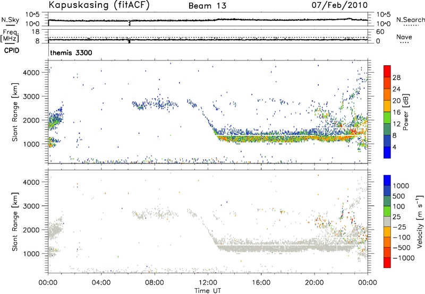Click the "Nave" legend label
The width and height of the screenshot is (425, 294).
[404, 37]
